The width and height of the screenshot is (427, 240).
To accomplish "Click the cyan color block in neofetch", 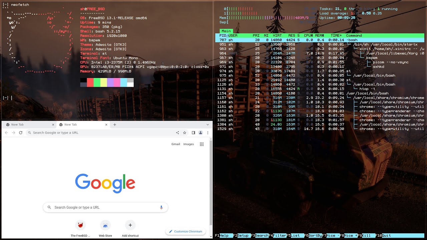I will coord(123,83).
